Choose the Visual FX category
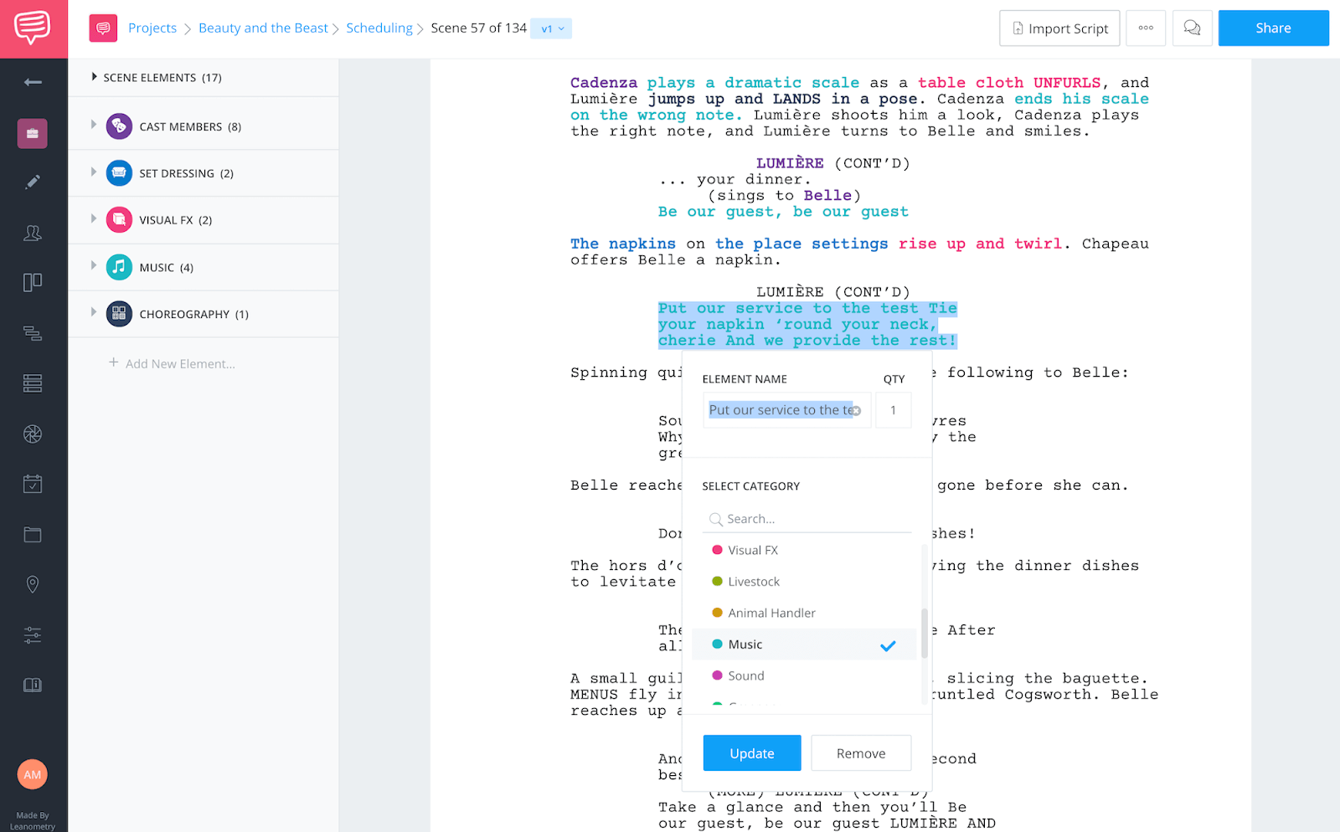 pos(752,550)
